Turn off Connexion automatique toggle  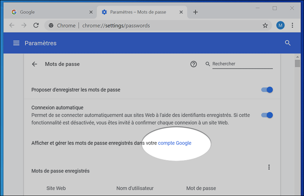[x=267, y=115]
